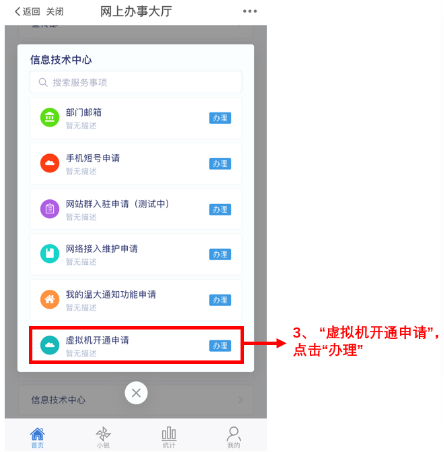Click 办理 for 网络接入维护申请
The image size is (444, 452).
pyautogui.click(x=220, y=254)
